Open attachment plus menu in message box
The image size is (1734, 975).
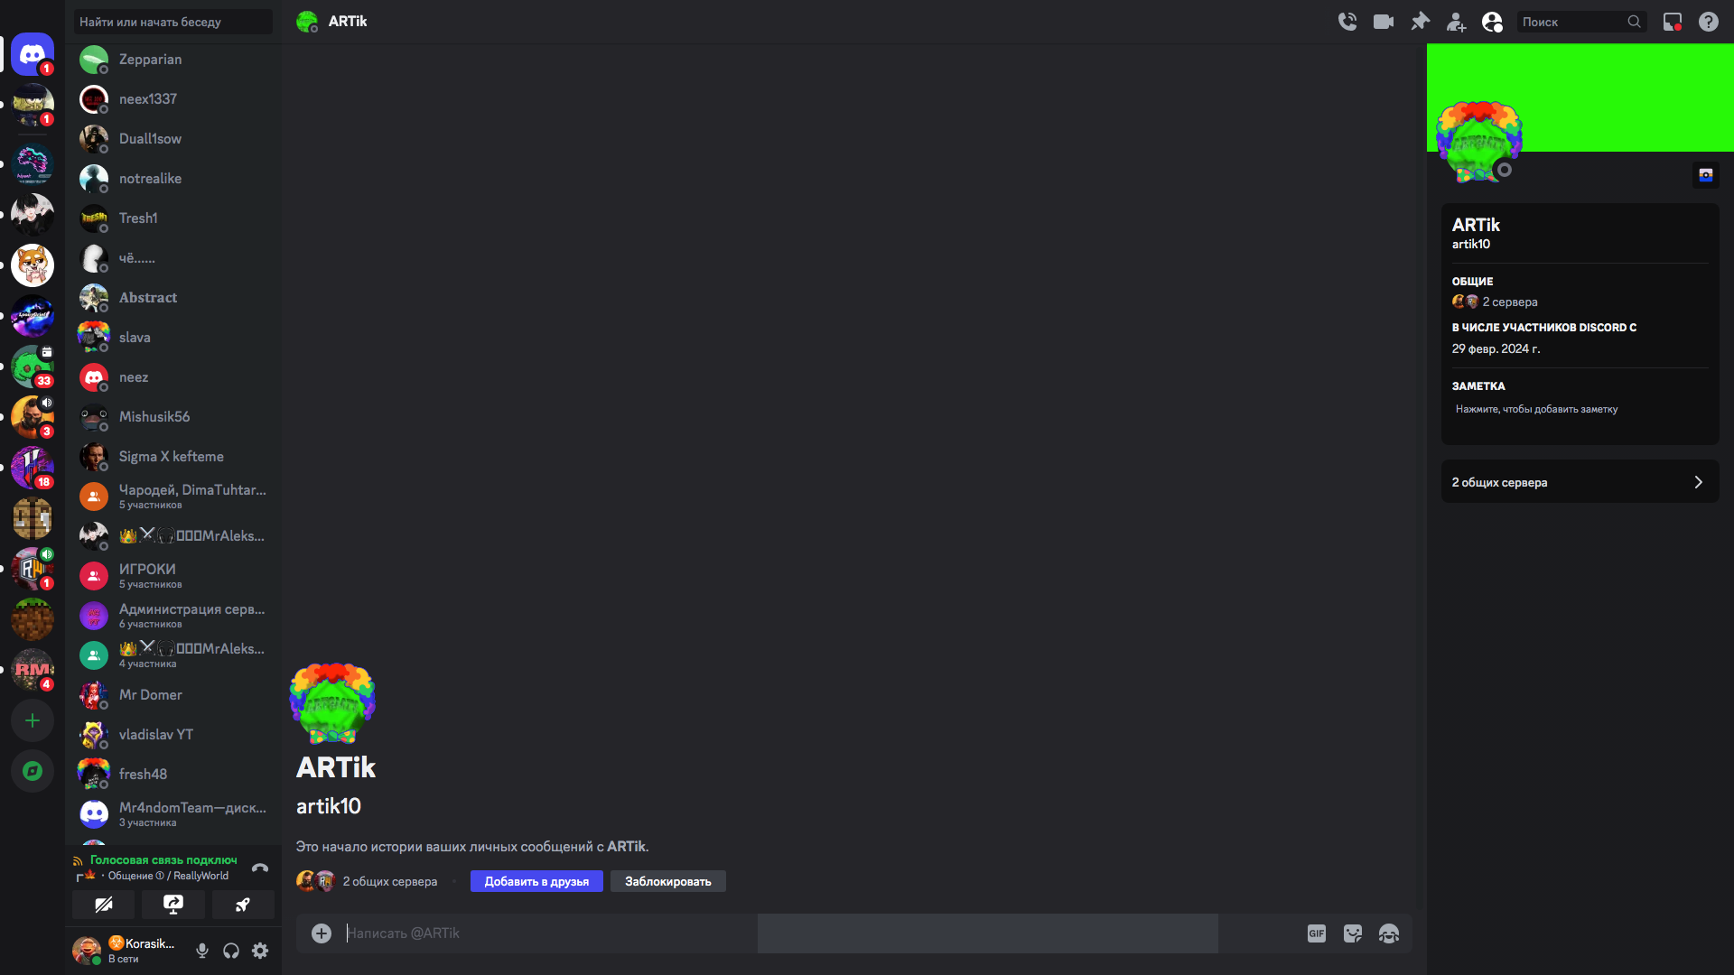tap(322, 933)
